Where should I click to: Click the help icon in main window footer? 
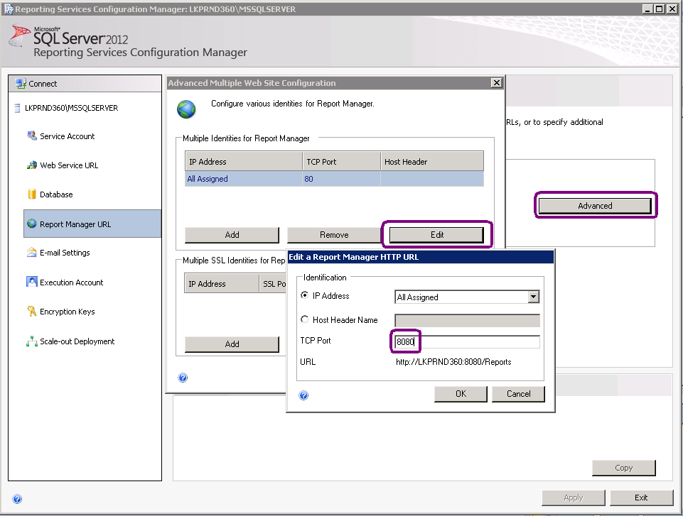point(17,498)
